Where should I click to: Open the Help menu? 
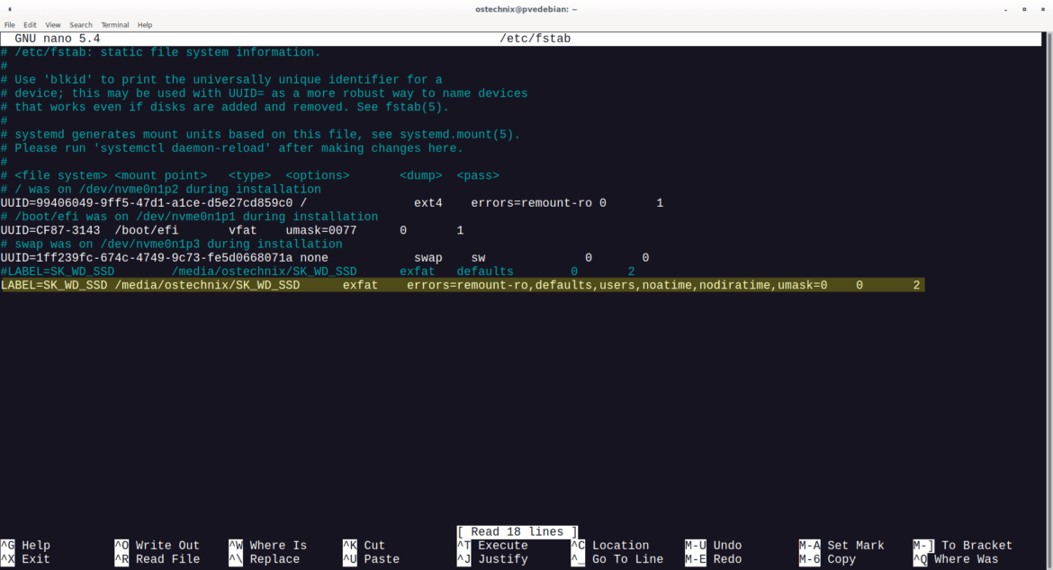tap(145, 24)
